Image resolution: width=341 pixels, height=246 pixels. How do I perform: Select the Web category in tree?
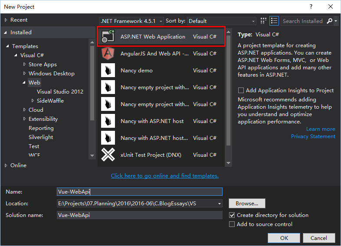click(x=34, y=83)
